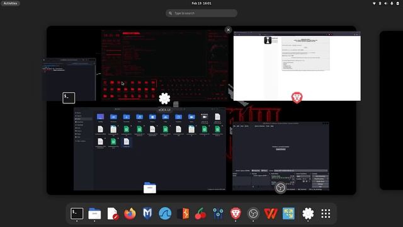
Task: Click the Brave lion overlay icon
Action: [297, 98]
